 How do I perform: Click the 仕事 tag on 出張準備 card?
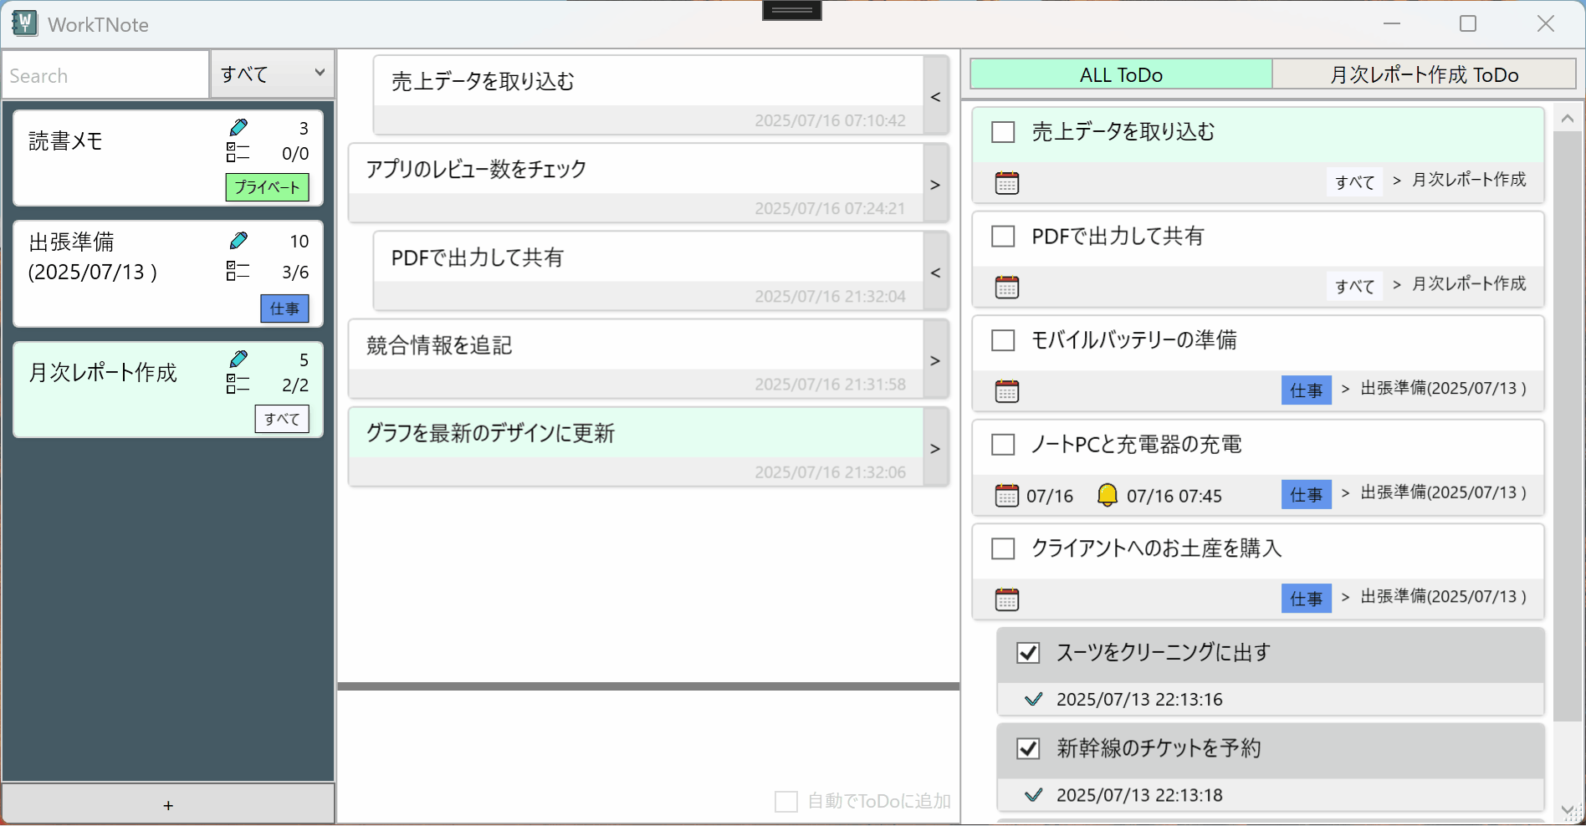(284, 308)
